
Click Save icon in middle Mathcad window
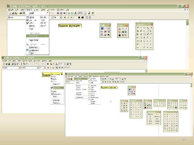click(9, 64)
